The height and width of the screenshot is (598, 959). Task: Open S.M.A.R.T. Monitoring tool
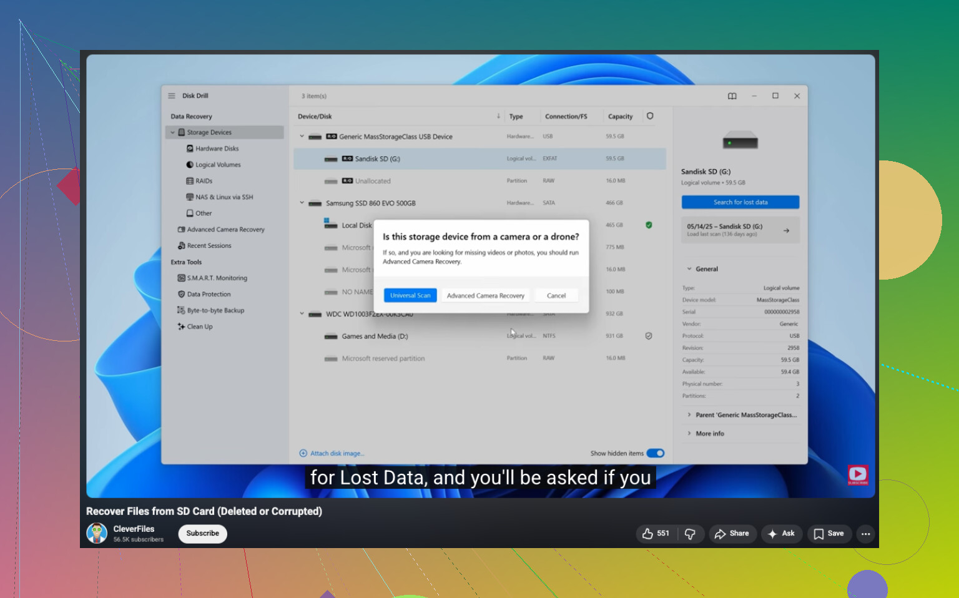(217, 278)
